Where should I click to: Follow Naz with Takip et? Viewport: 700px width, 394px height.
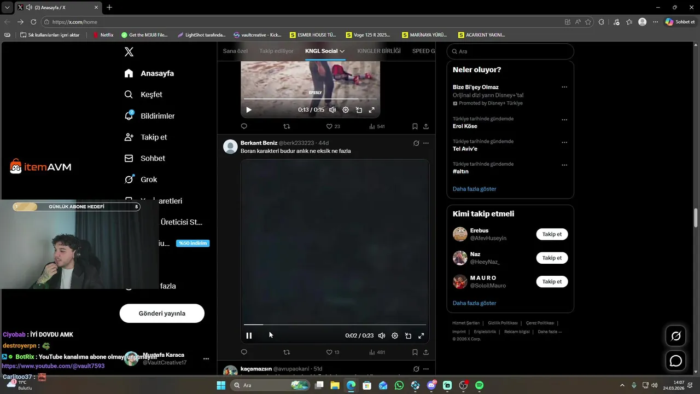point(552,258)
